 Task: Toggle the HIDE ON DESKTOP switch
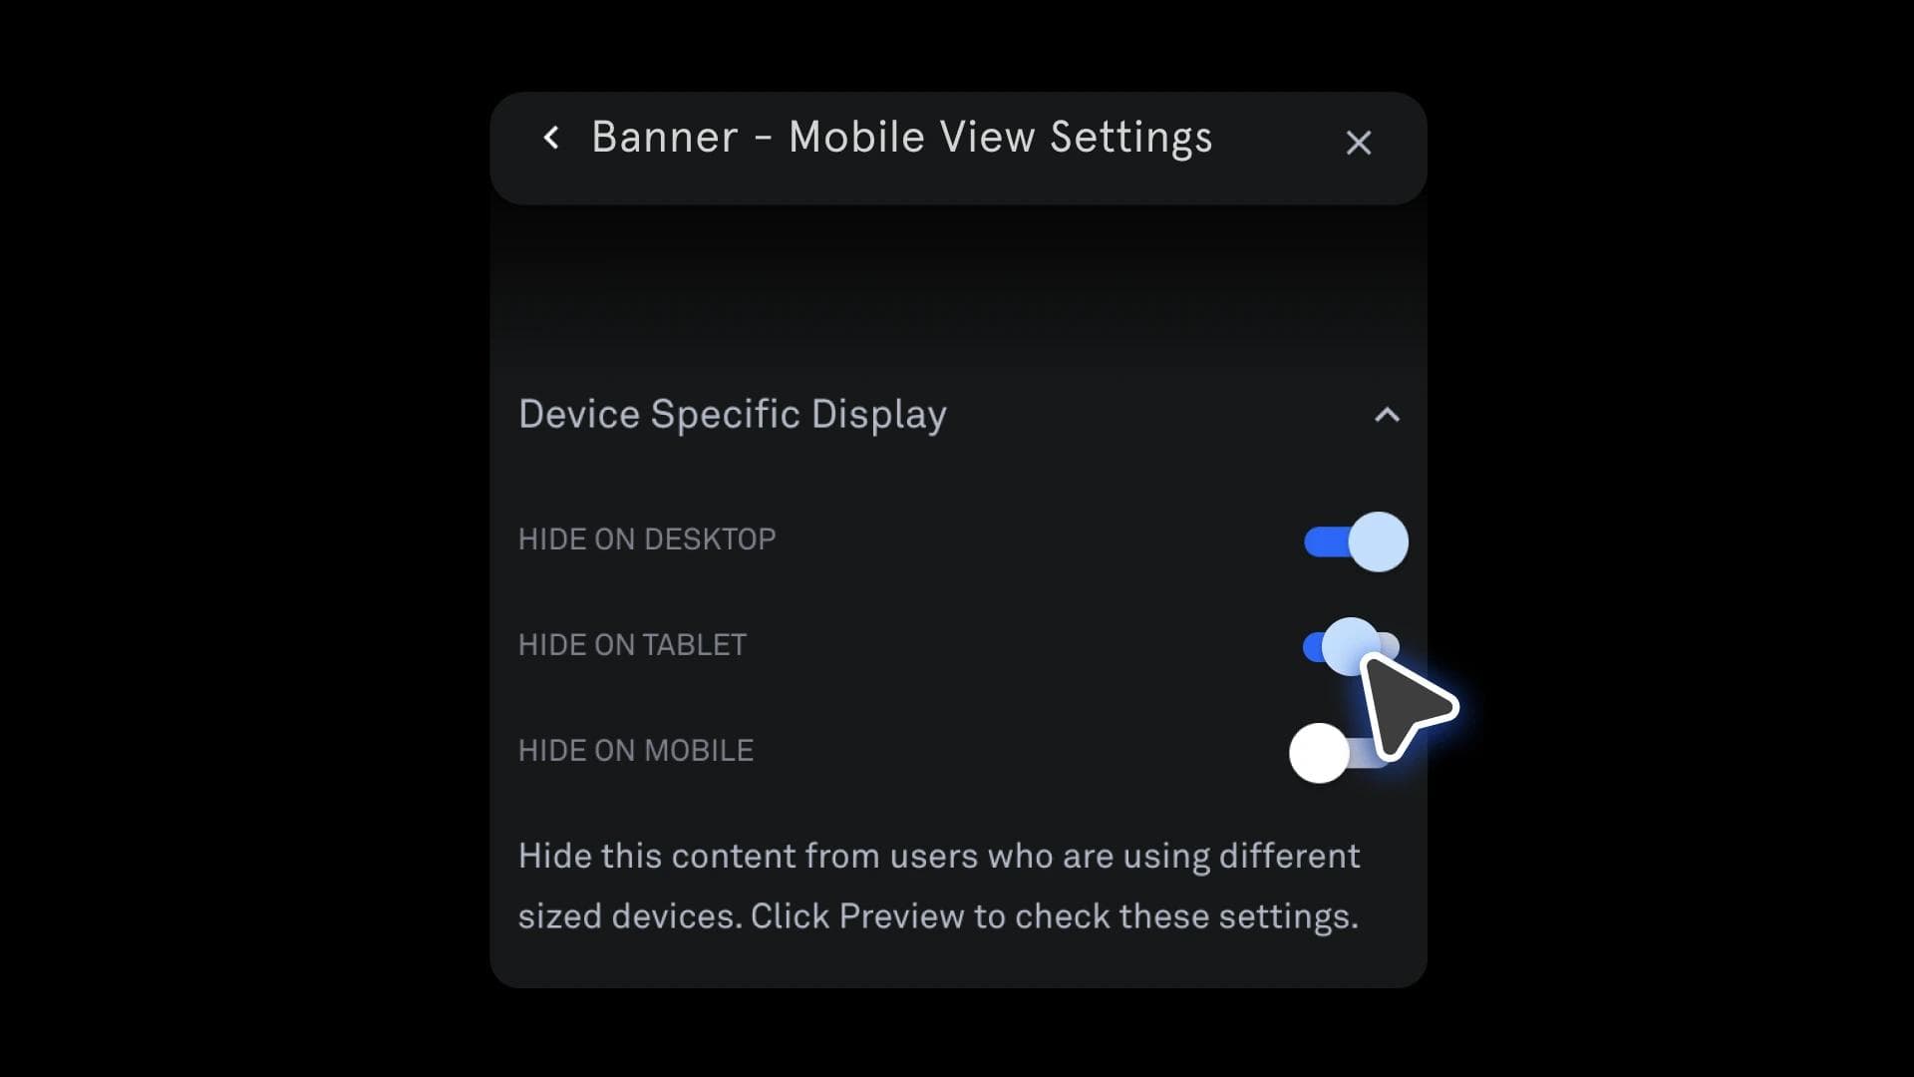(1354, 539)
